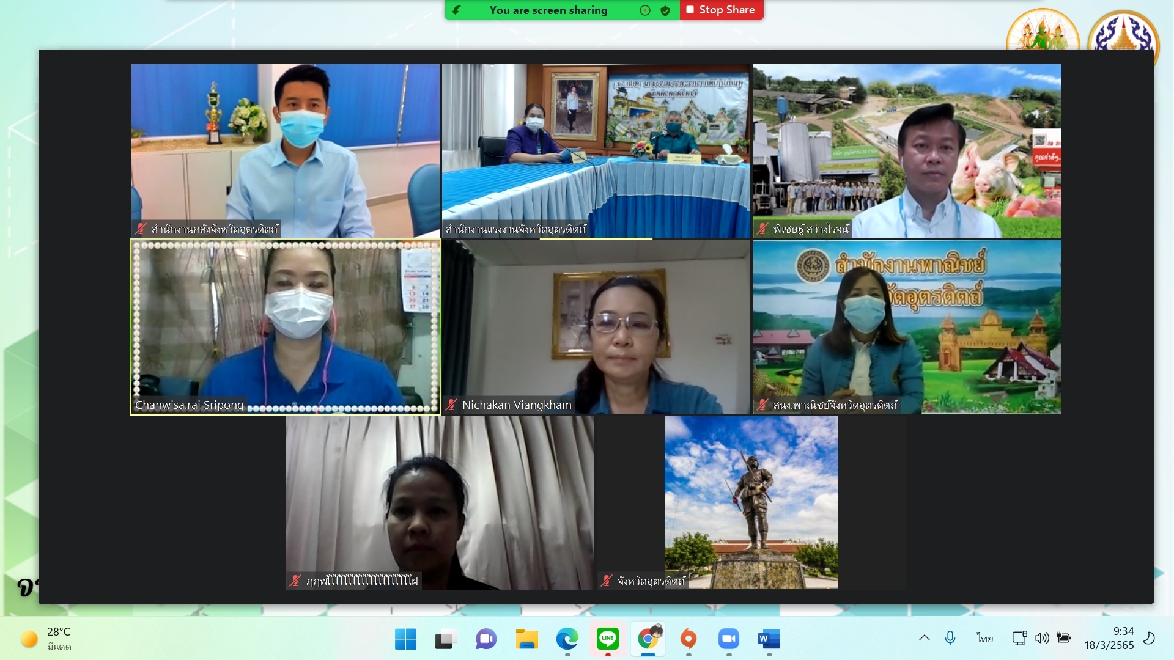Select Chanwisa.rai Sripong's video tile

tap(285, 327)
